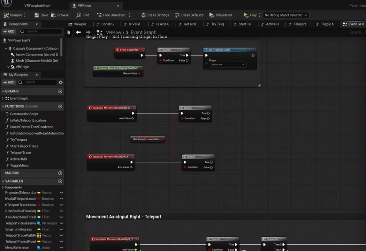This screenshot has height=251, width=366.
Task: Toggle visibility of GrabRadiusFromGrip variable
Action: (61, 211)
